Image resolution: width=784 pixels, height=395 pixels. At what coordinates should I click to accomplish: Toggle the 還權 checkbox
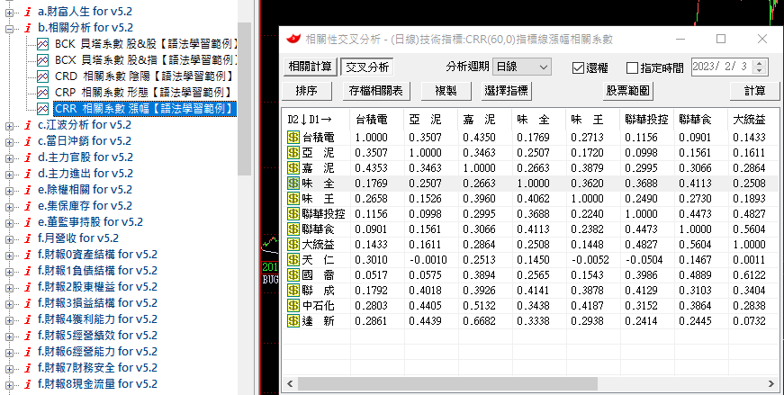point(578,67)
